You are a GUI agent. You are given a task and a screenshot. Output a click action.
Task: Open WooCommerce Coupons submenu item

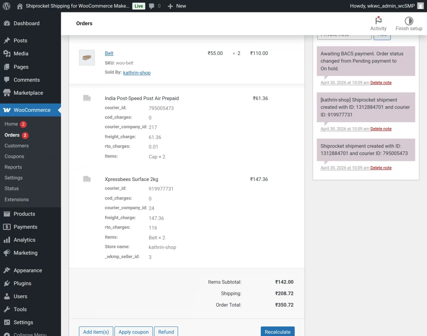tap(14, 156)
